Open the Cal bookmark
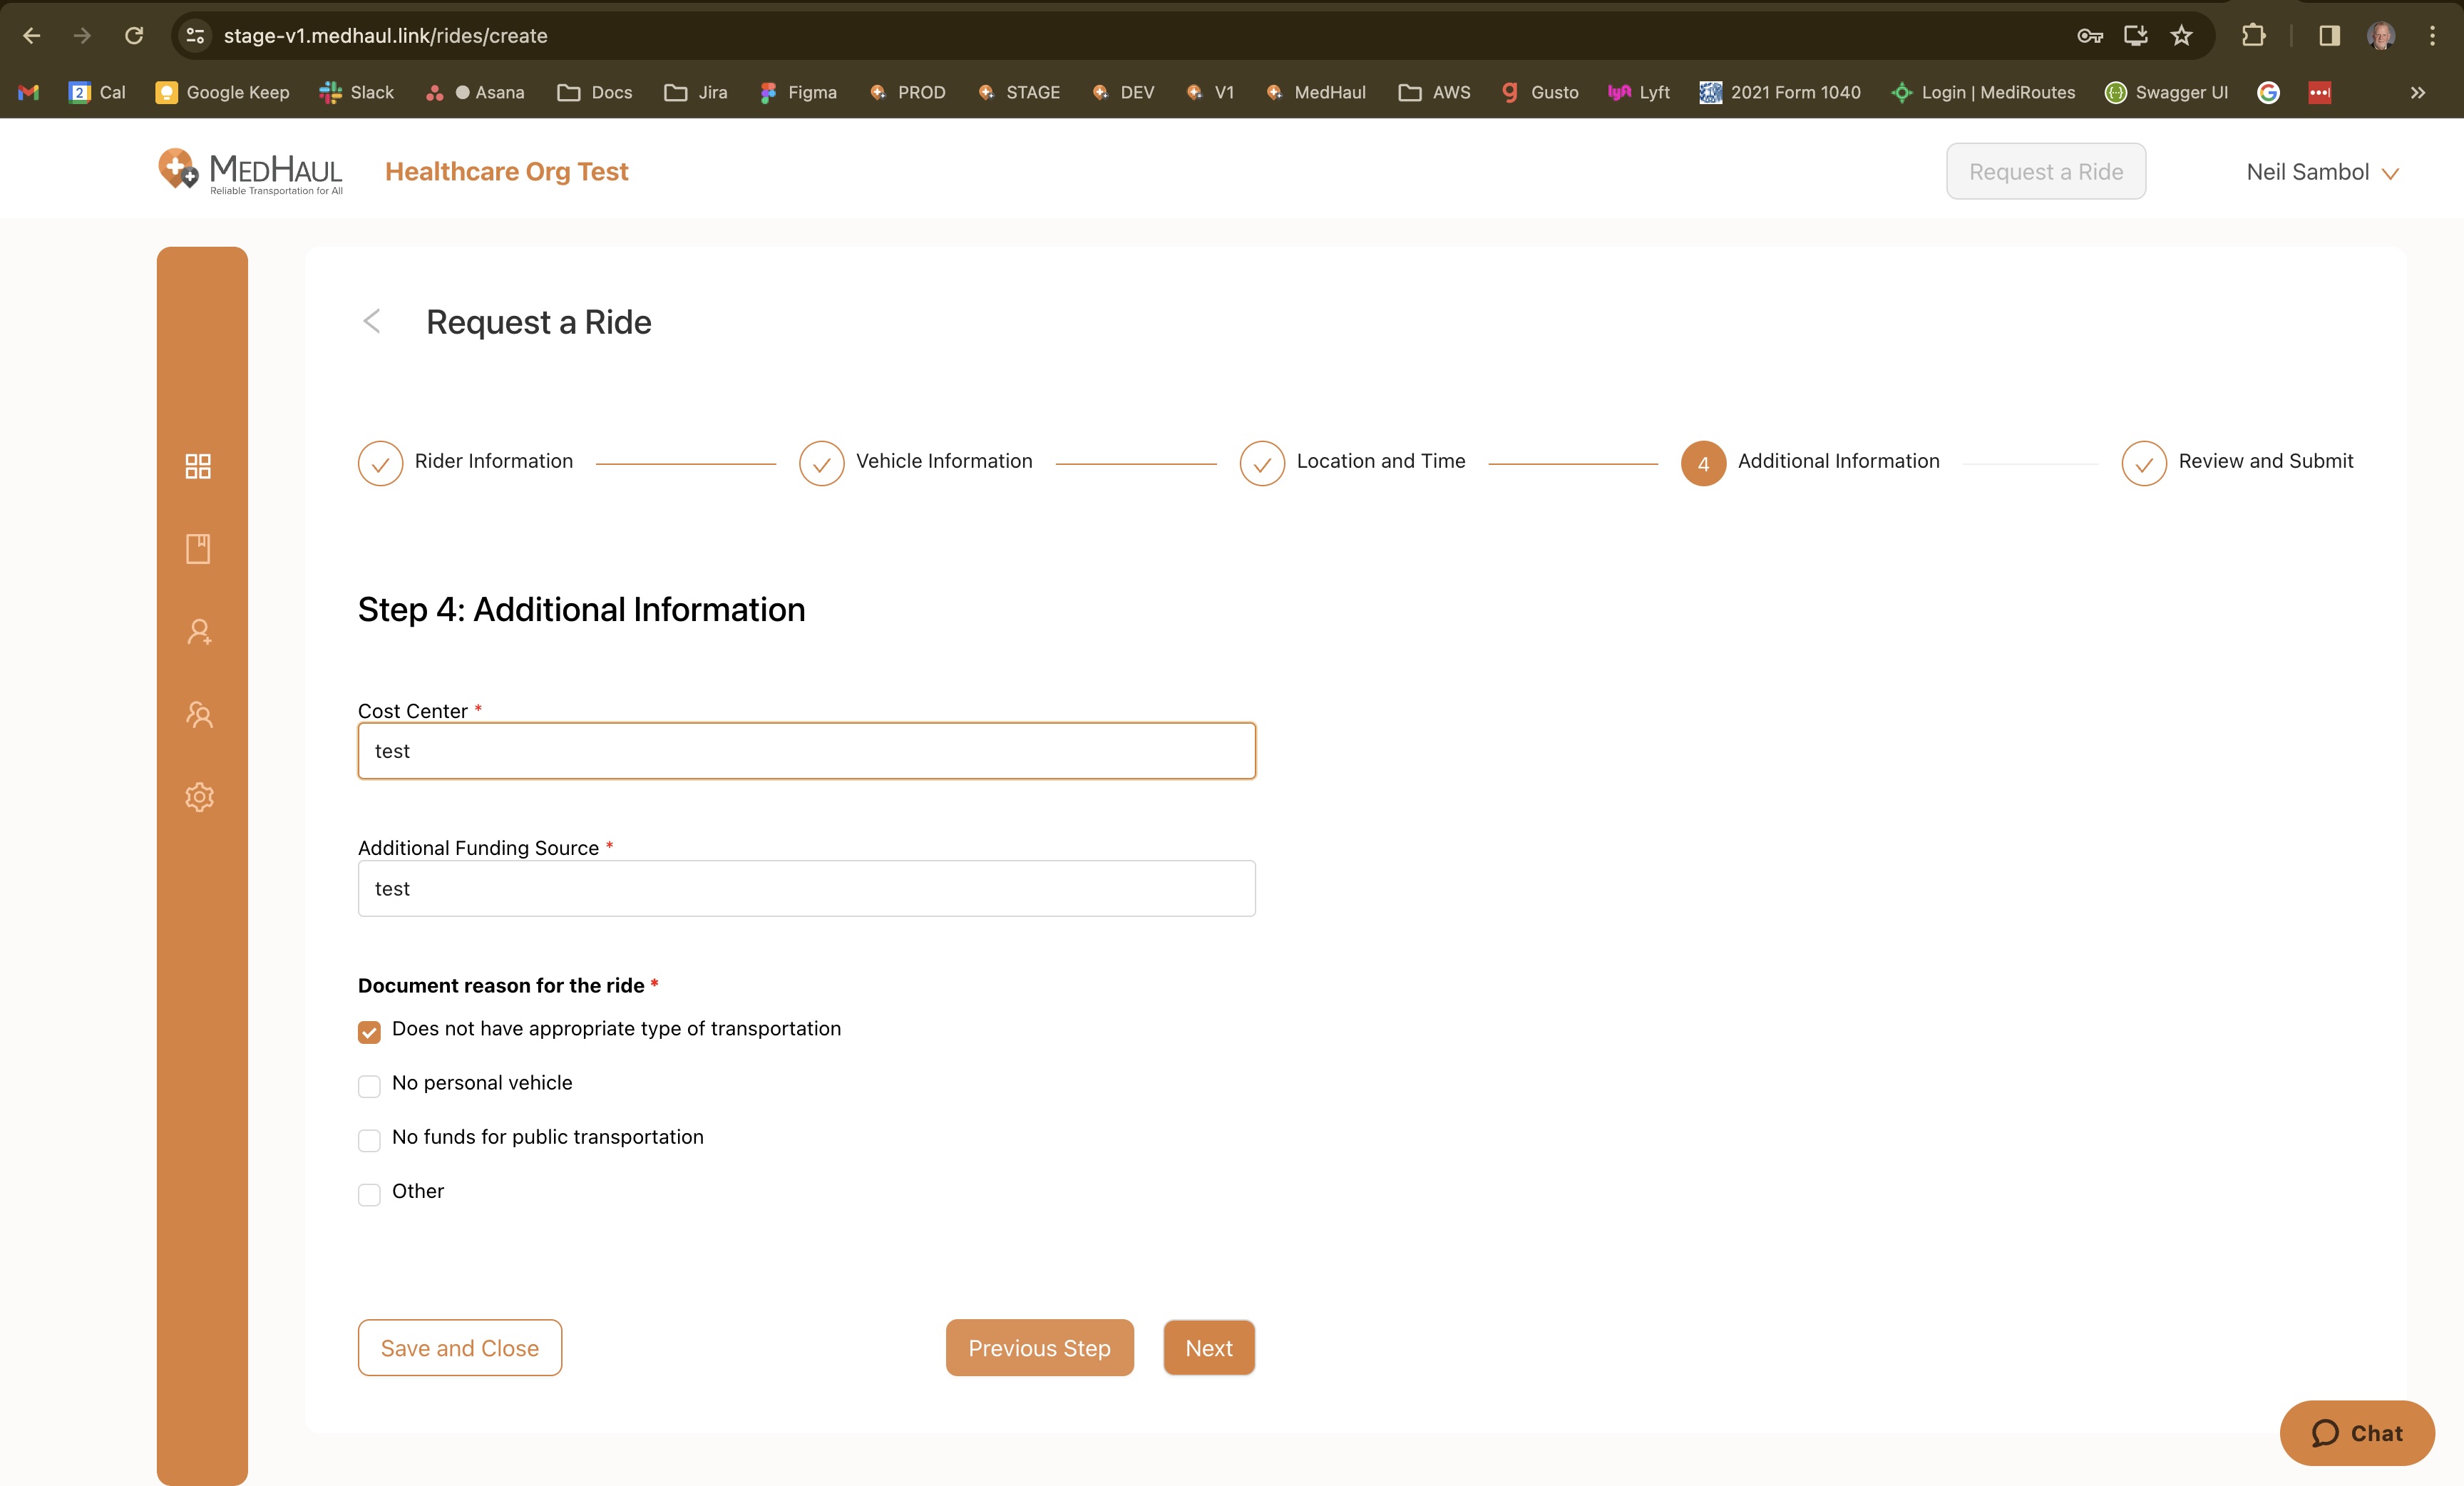Screen dimensions: 2464x1486 click(x=97, y=92)
